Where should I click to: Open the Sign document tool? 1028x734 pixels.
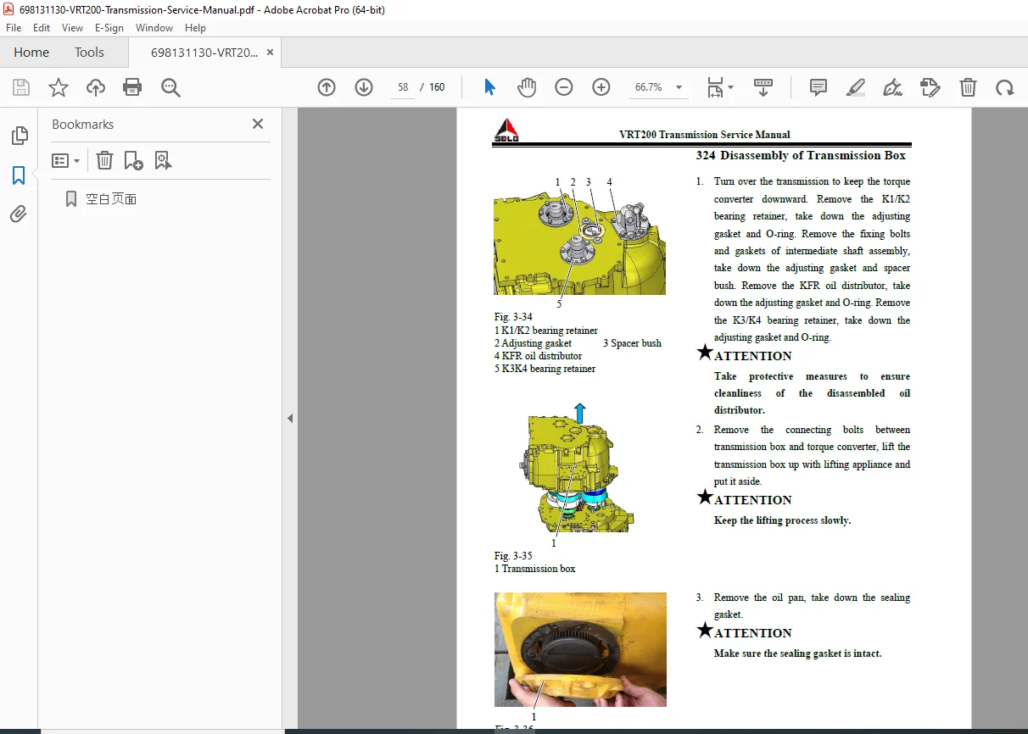pos(892,87)
